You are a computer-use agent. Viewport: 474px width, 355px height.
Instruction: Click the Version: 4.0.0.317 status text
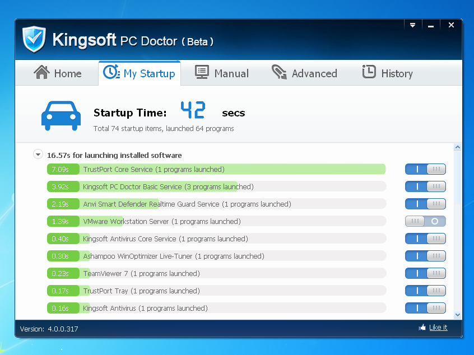coord(49,329)
